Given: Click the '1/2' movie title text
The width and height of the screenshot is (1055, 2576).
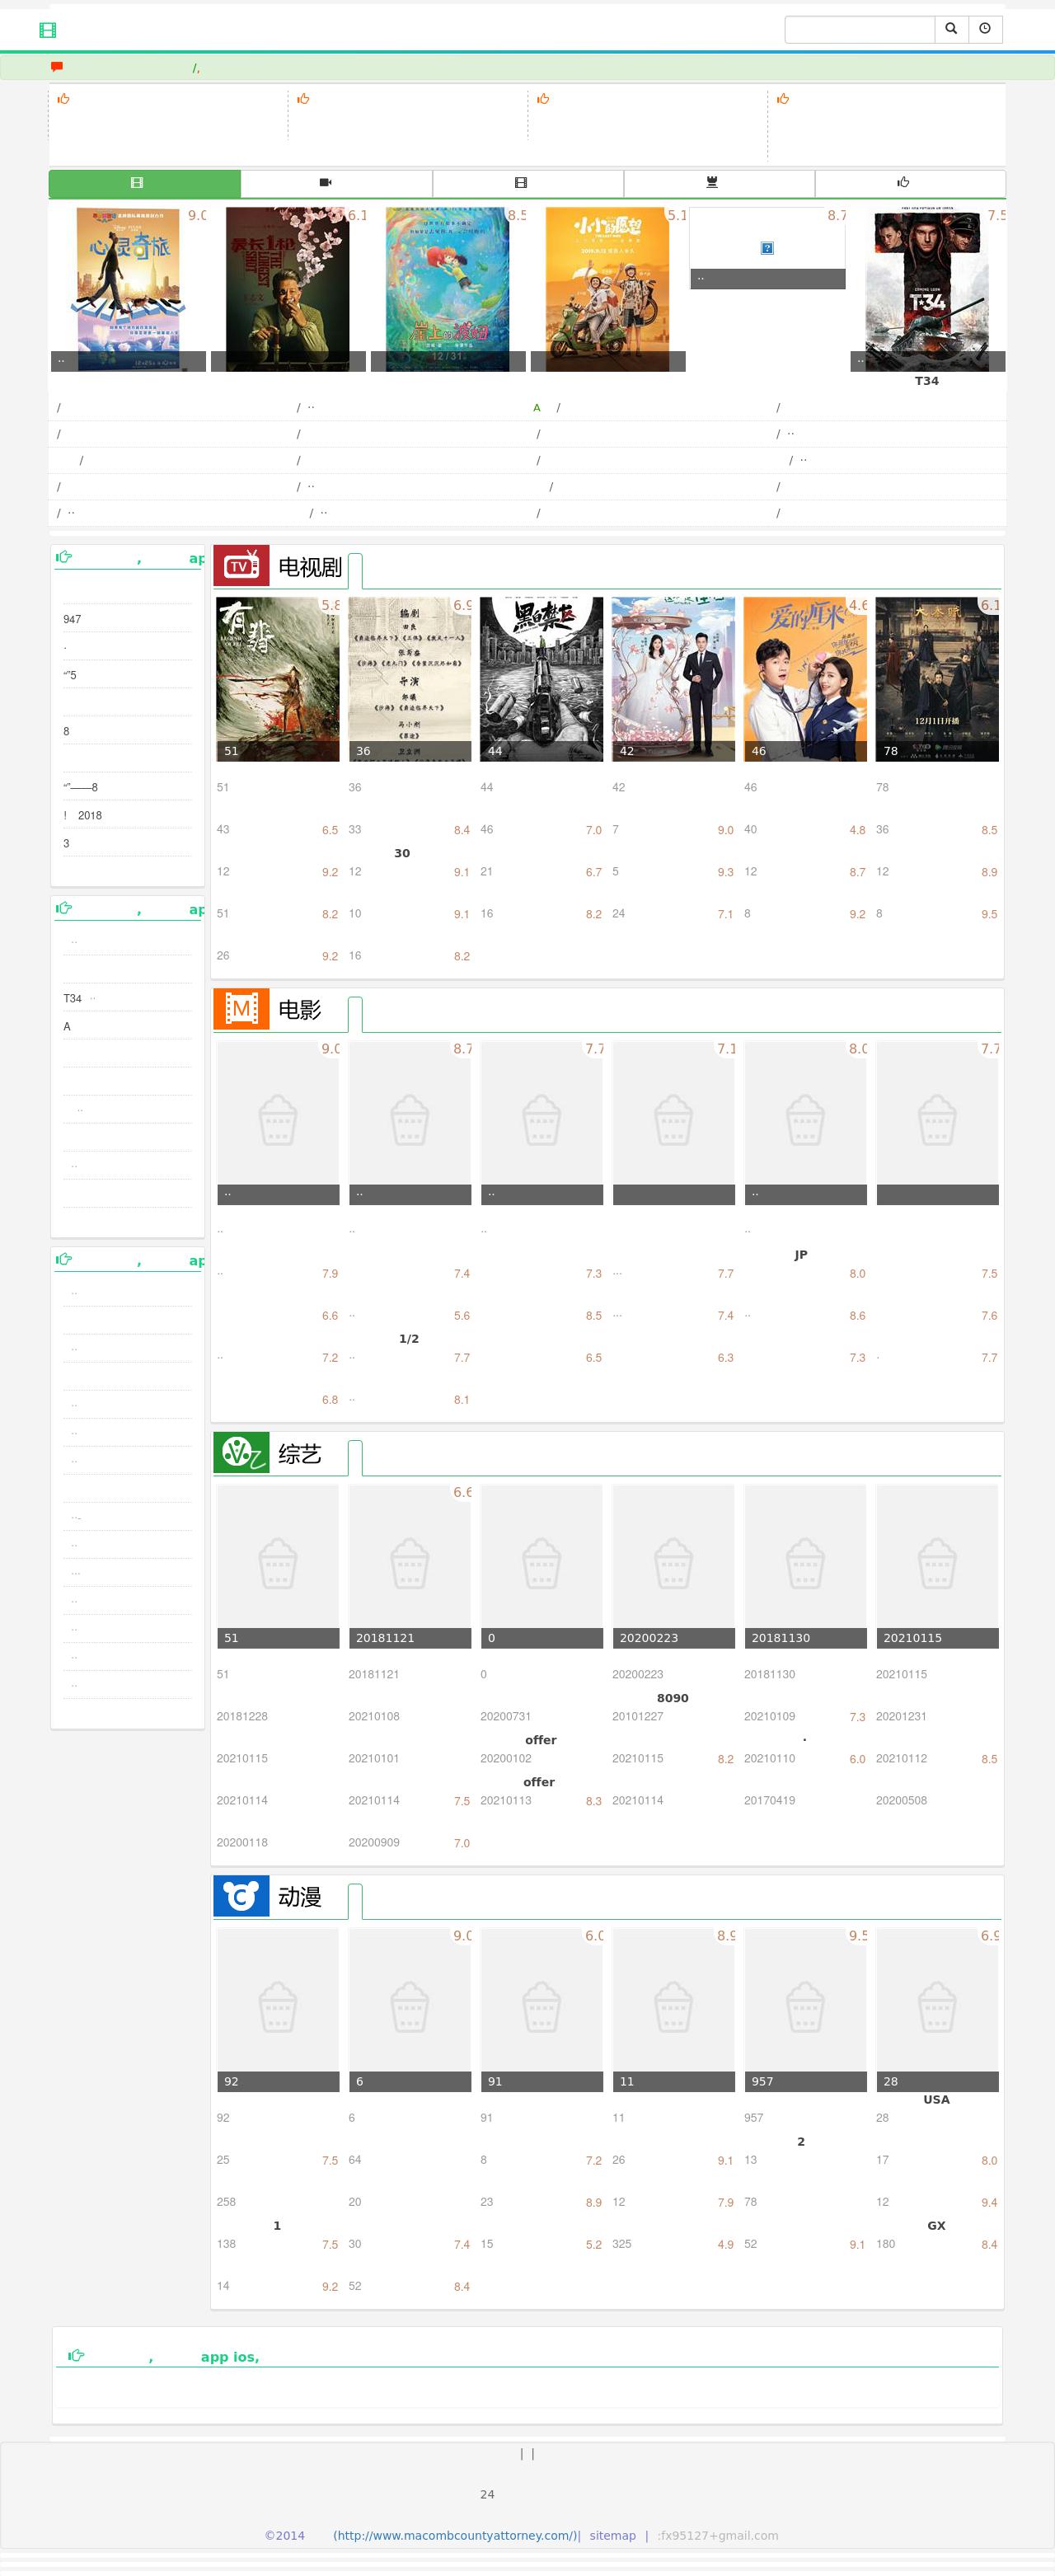Looking at the screenshot, I should [x=409, y=1339].
